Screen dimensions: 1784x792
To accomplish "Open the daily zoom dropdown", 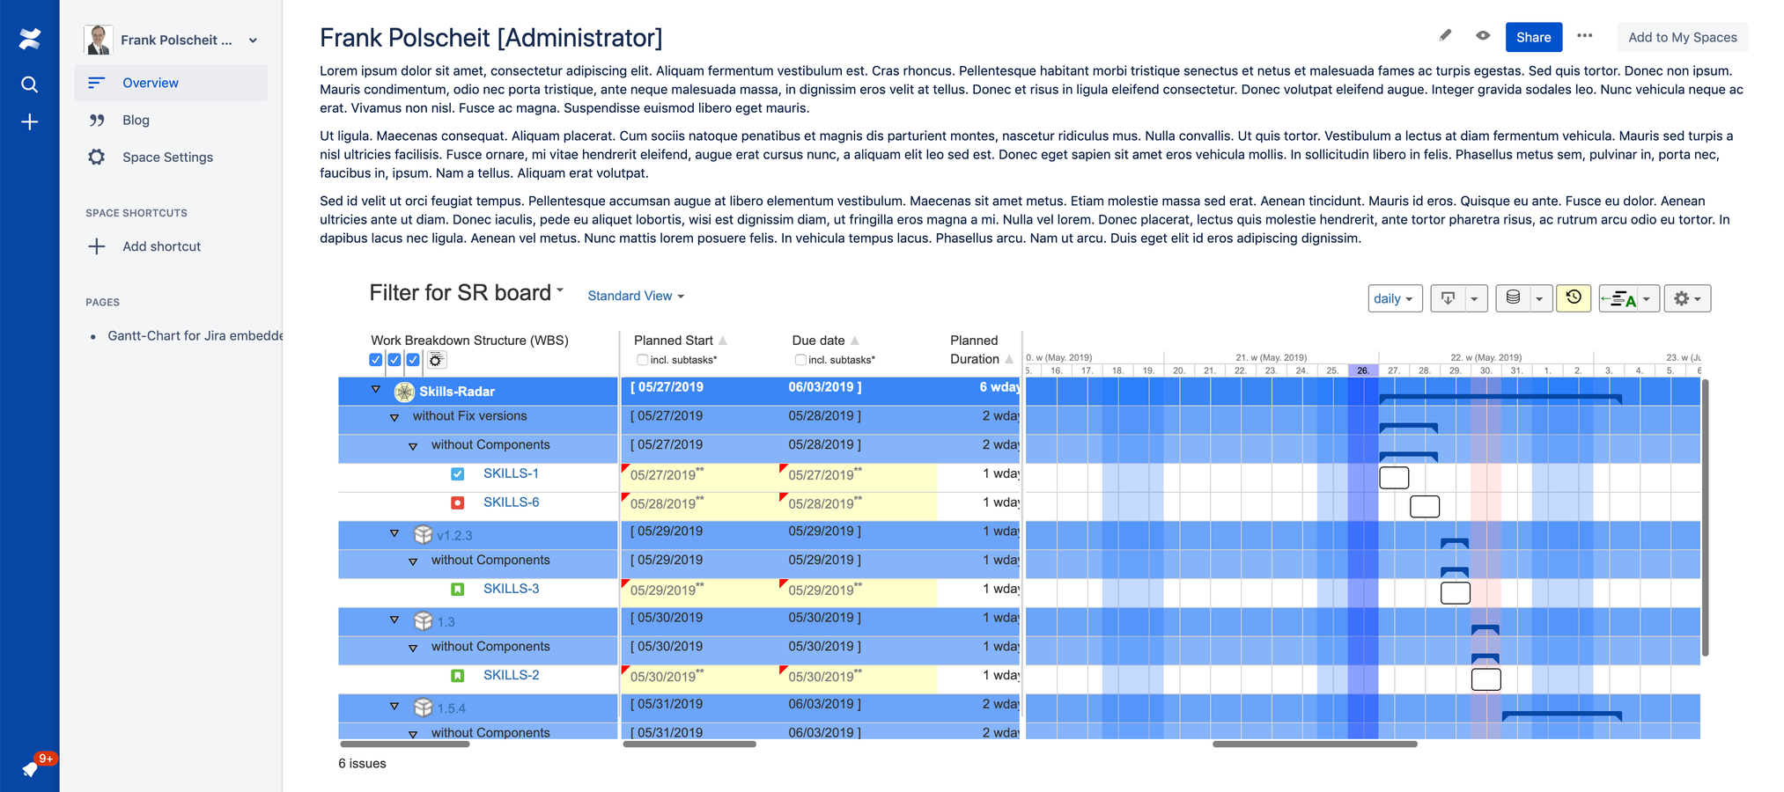I will coord(1395,298).
